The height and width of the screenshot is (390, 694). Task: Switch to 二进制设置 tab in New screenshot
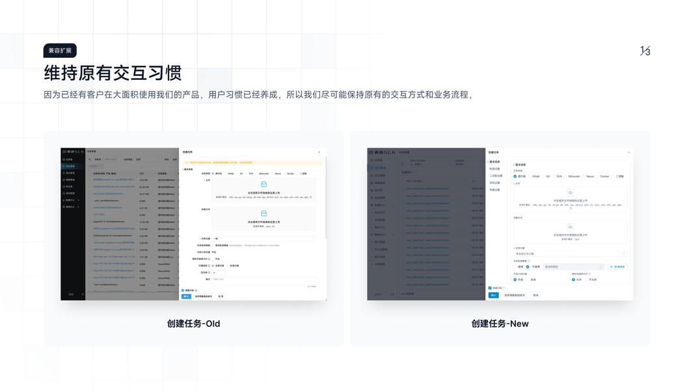click(x=496, y=175)
